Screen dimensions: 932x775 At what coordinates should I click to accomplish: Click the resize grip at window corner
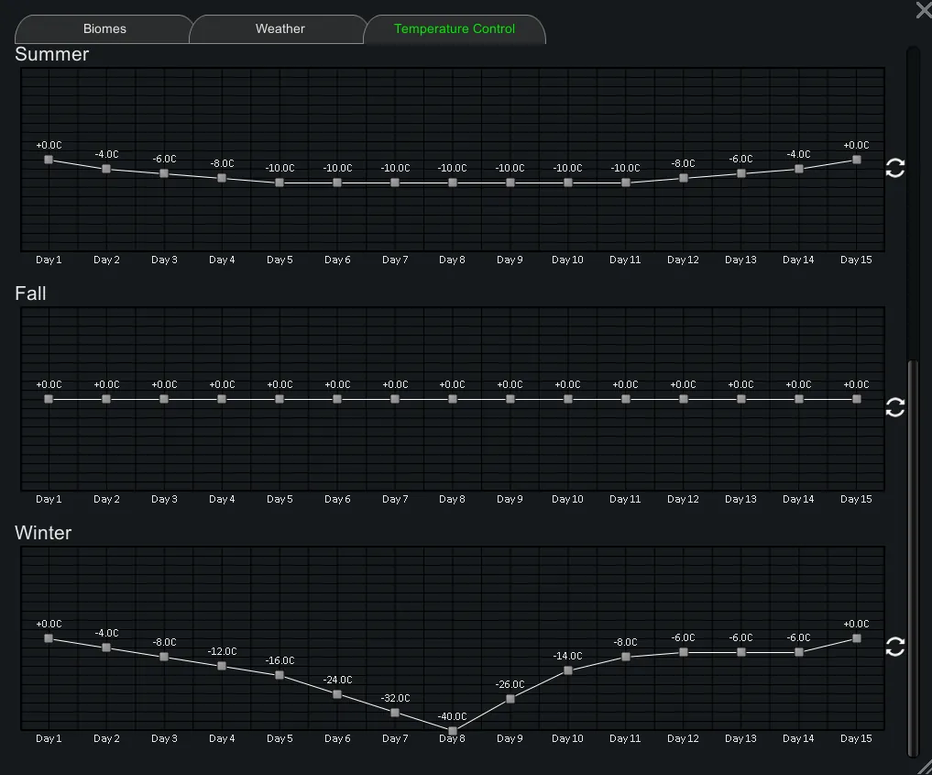coord(923,766)
